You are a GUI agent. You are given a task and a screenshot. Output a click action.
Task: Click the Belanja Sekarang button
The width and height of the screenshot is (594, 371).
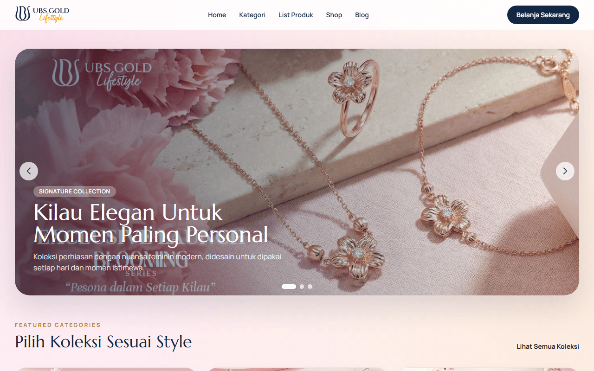coord(543,15)
